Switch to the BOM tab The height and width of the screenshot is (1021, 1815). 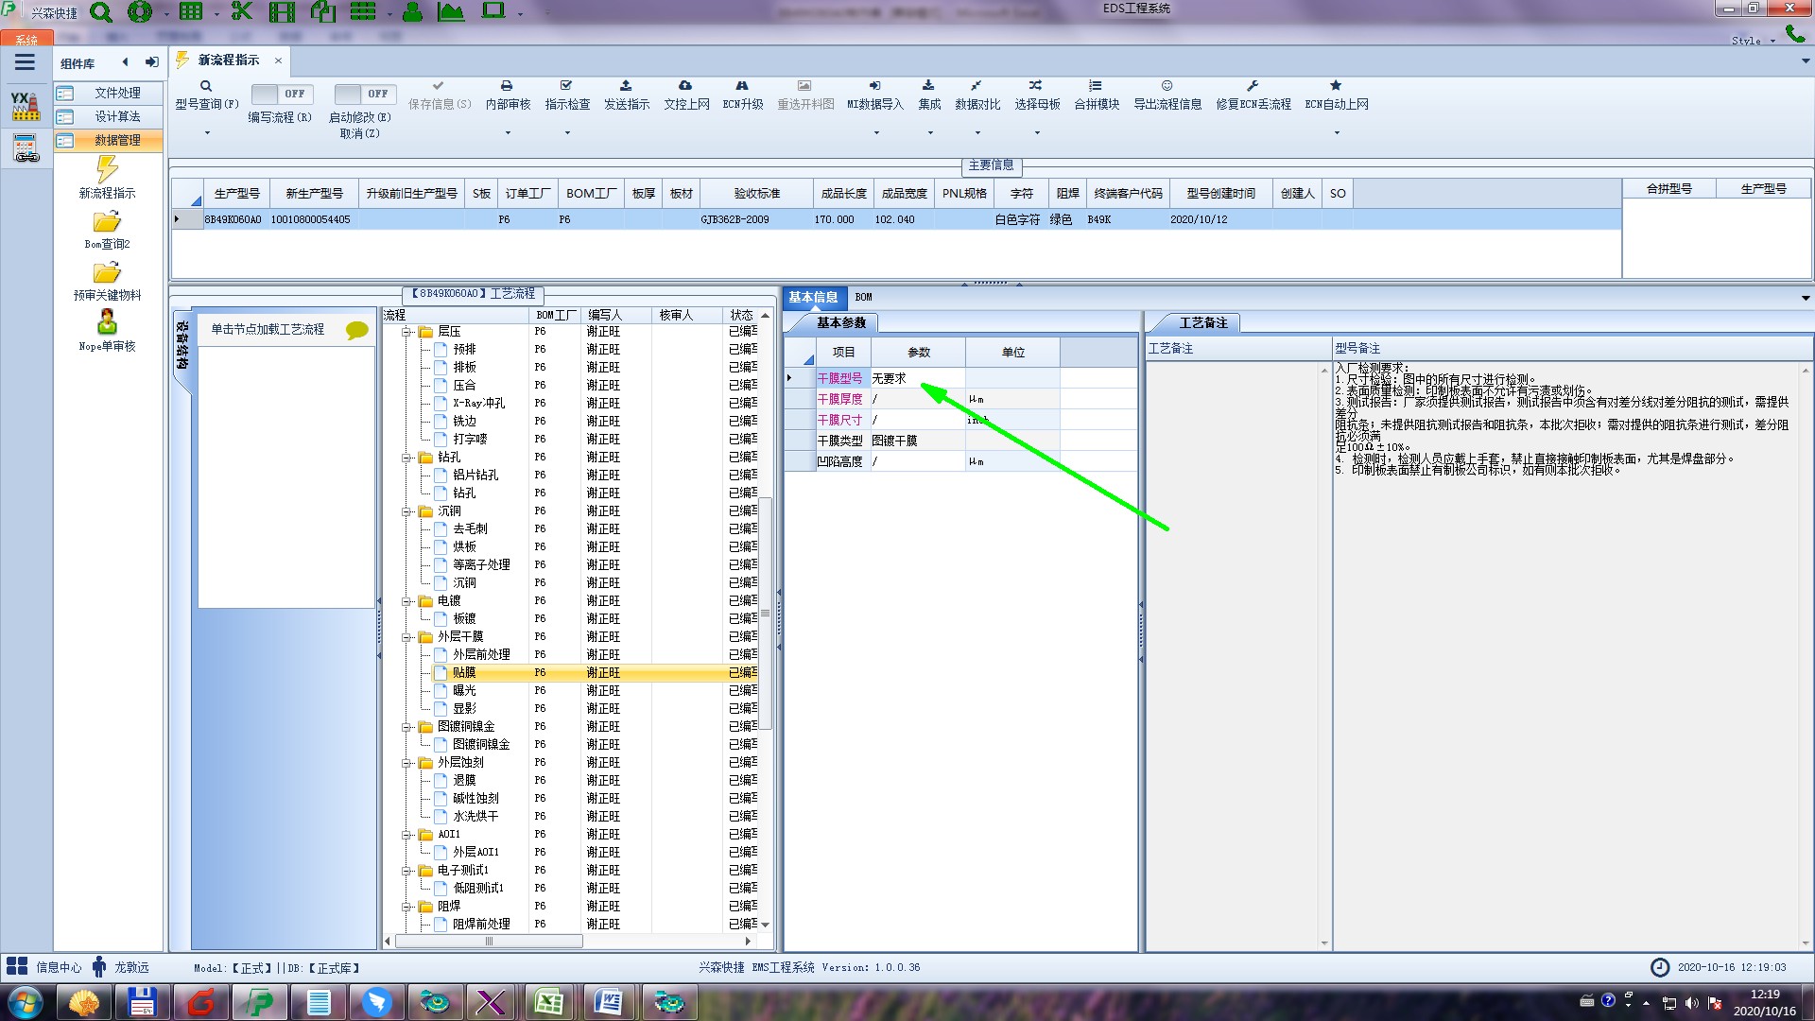click(x=863, y=297)
